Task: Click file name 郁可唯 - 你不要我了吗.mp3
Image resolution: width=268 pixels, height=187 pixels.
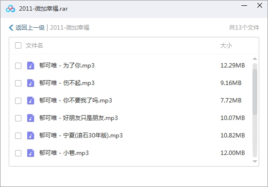Action: tap(76, 101)
